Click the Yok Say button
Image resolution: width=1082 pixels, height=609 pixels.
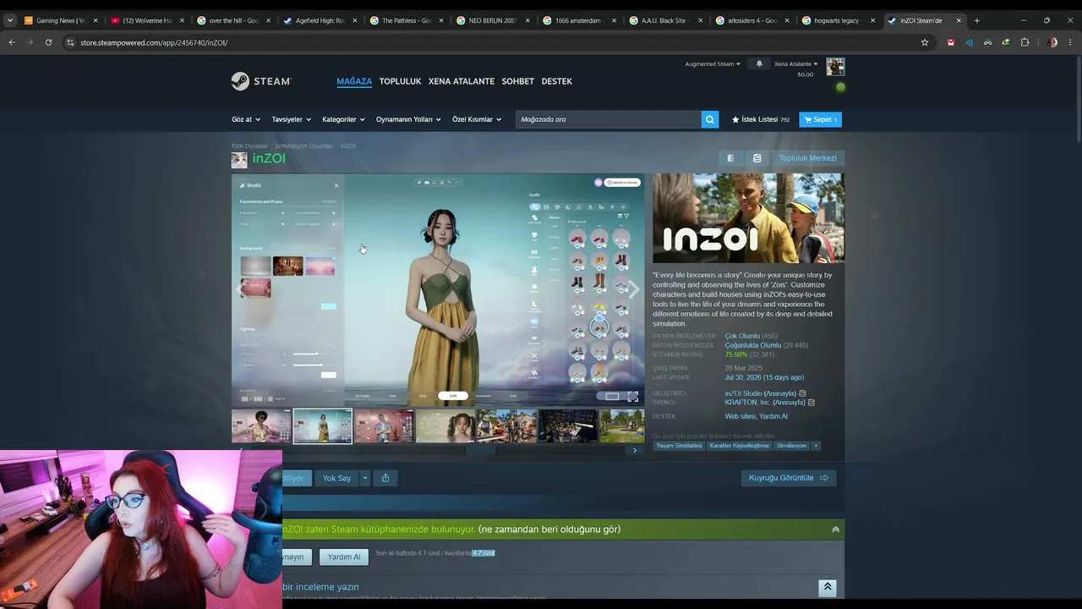coord(336,478)
